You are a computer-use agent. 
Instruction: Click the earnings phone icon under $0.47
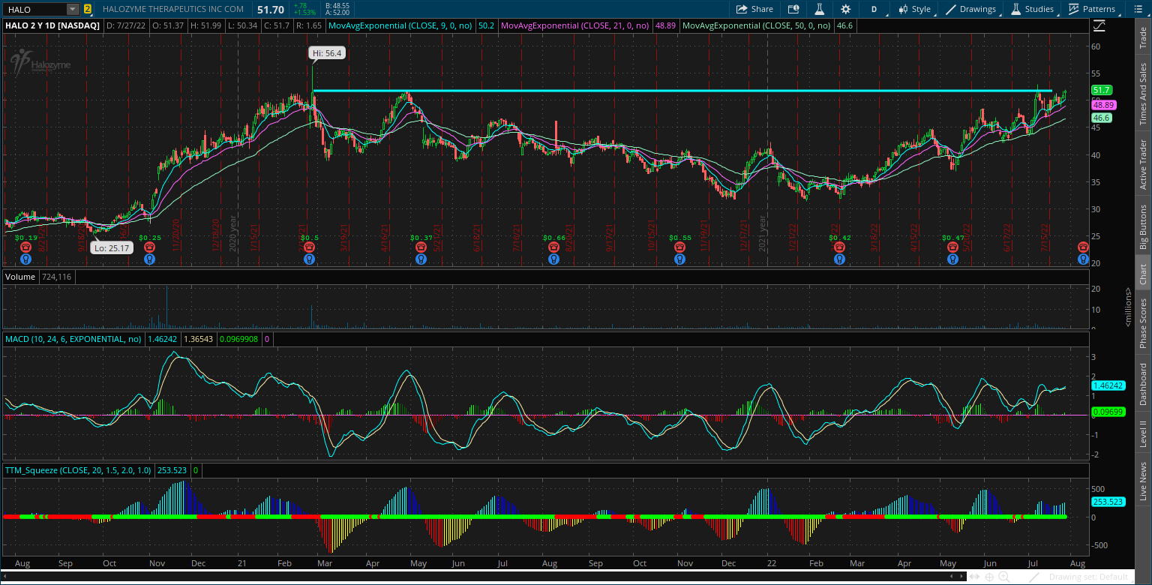click(952, 247)
